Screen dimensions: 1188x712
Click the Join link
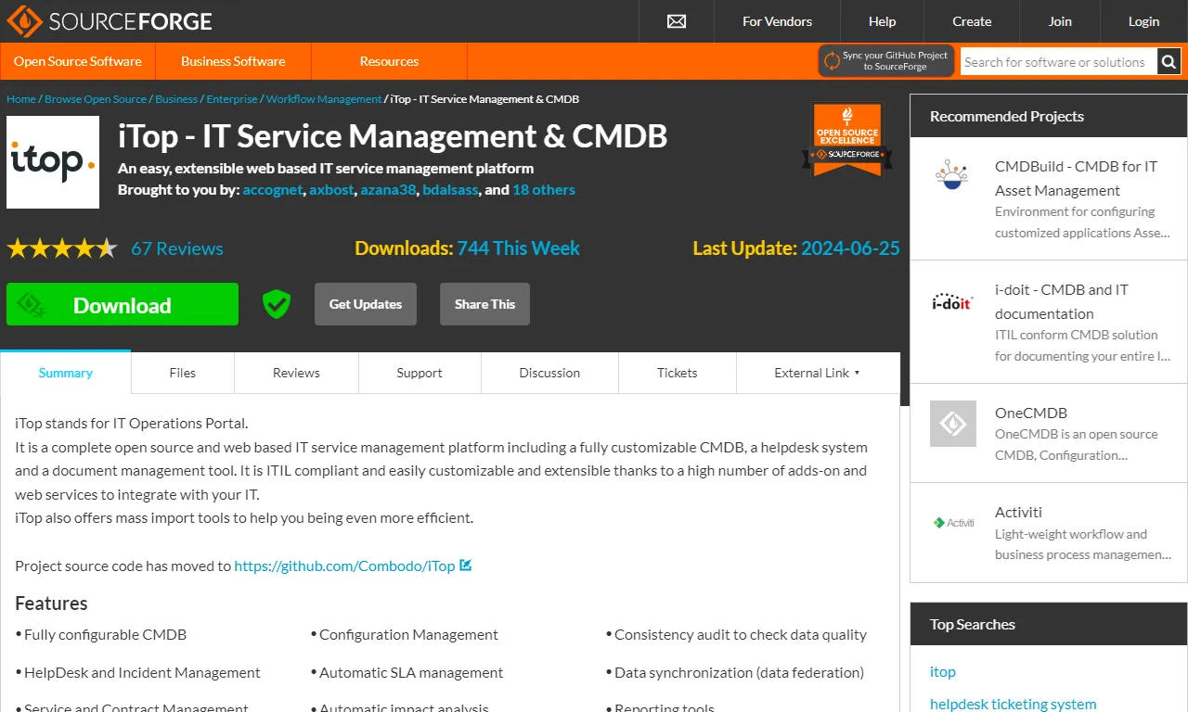coord(1060,21)
